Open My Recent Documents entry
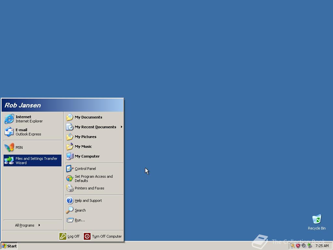This screenshot has width=333, height=250. [94, 127]
